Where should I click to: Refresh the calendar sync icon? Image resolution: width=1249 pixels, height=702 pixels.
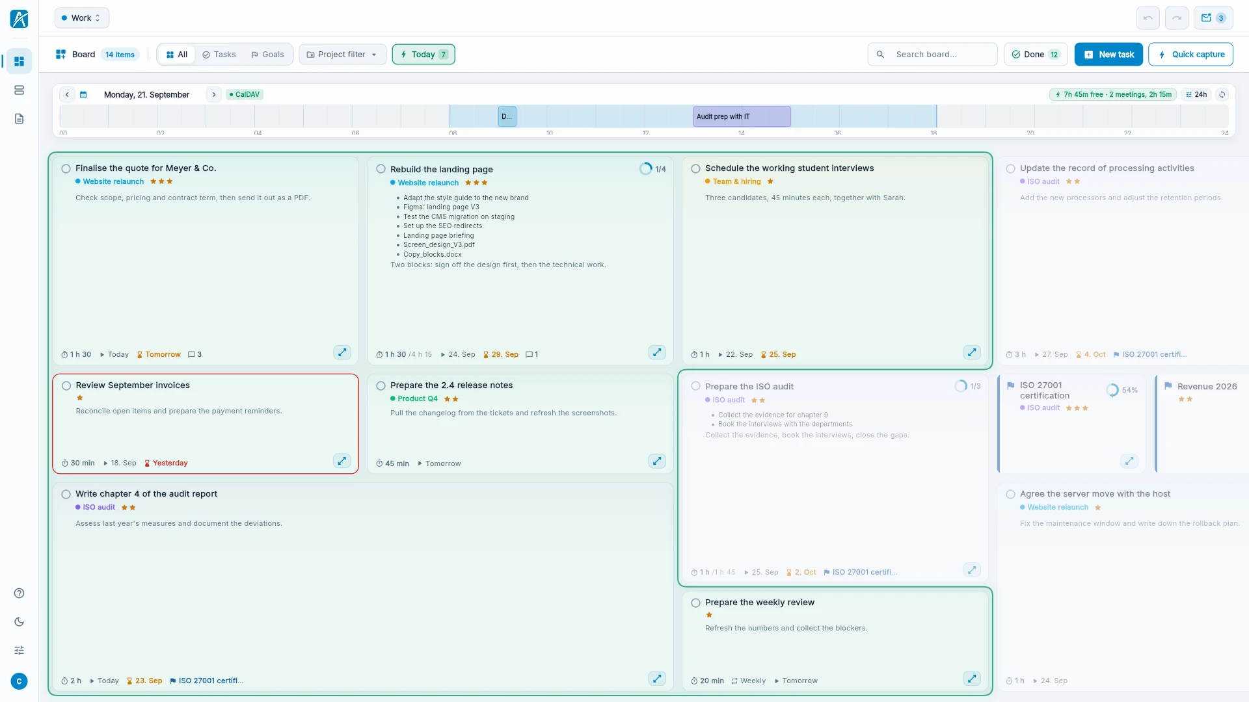coord(1222,95)
